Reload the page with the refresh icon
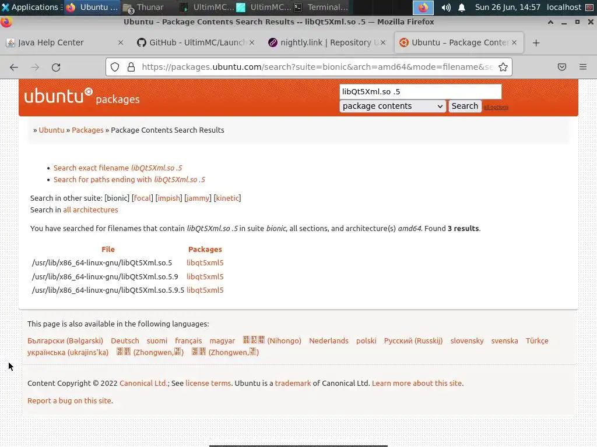This screenshot has width=597, height=447. [56, 68]
